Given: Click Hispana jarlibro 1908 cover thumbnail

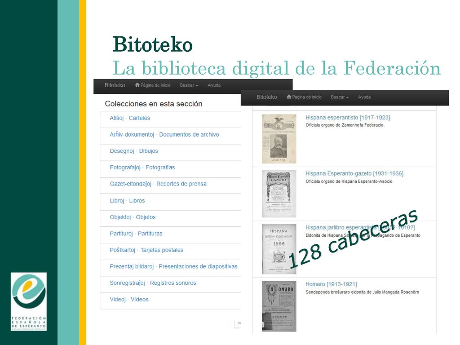Looking at the screenshot, I should coord(279,249).
